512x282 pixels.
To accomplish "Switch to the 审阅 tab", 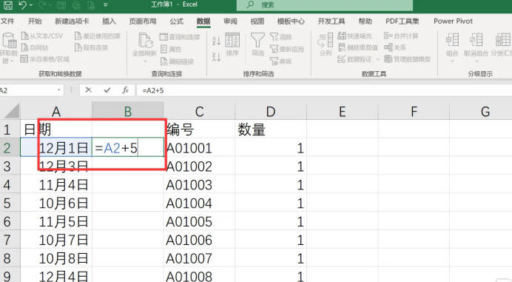I will 230,21.
